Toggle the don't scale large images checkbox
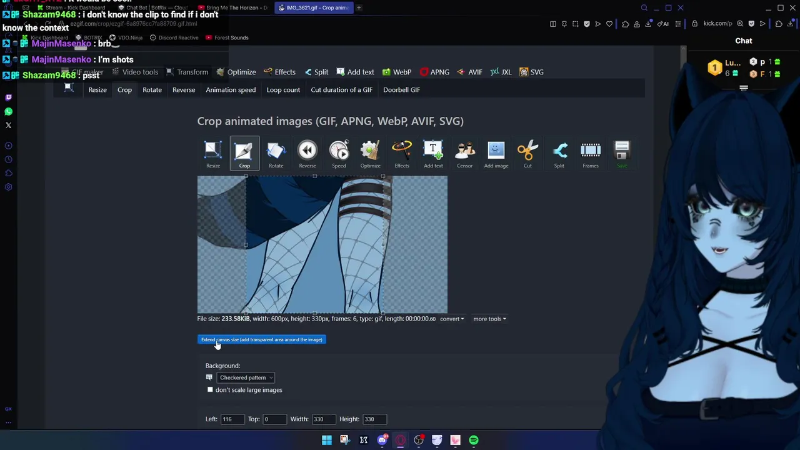800x450 pixels. pyautogui.click(x=210, y=389)
